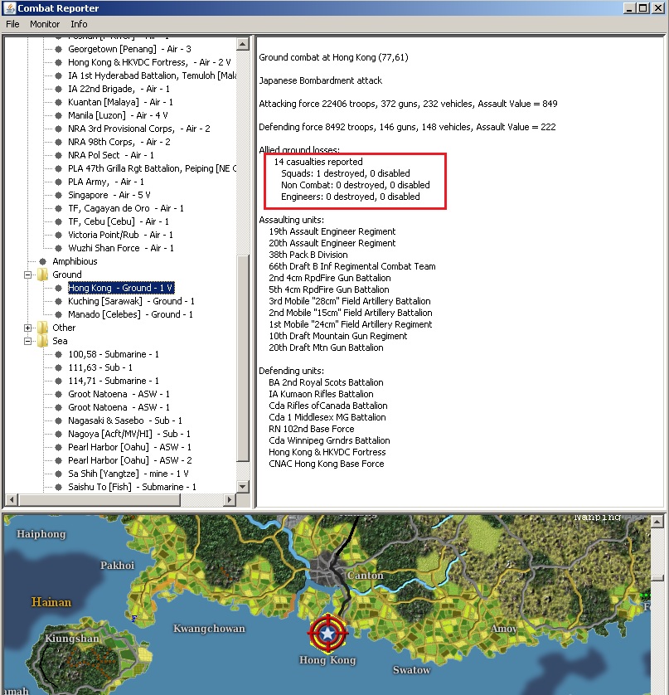
Task: Select Georgetown [Penang] - Air - 3
Action: tap(129, 49)
